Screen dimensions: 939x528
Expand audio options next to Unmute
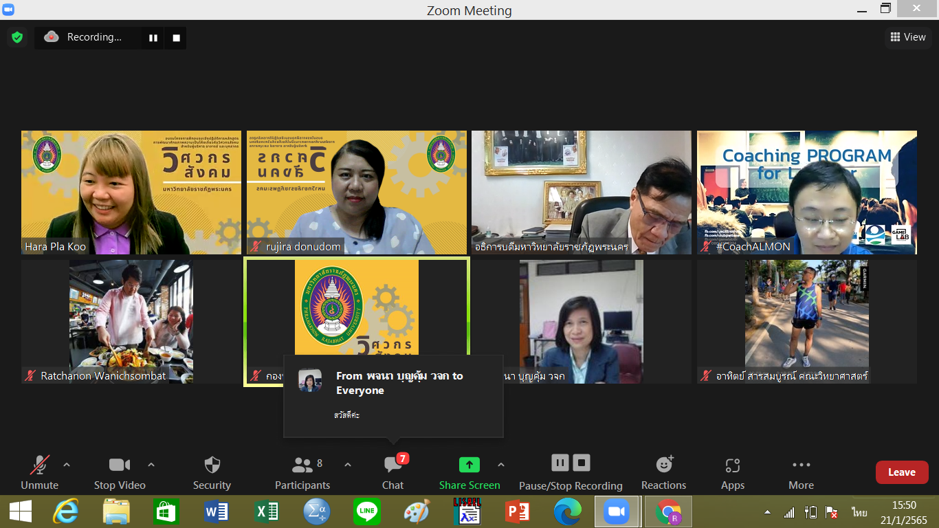pos(67,465)
